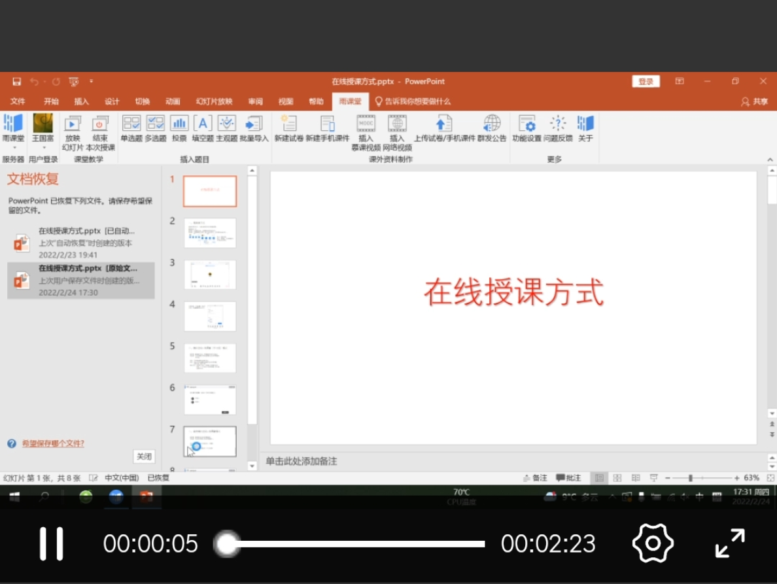The image size is (777, 584).
Task: Open 新建试卷 to create a test paper
Action: point(288,124)
